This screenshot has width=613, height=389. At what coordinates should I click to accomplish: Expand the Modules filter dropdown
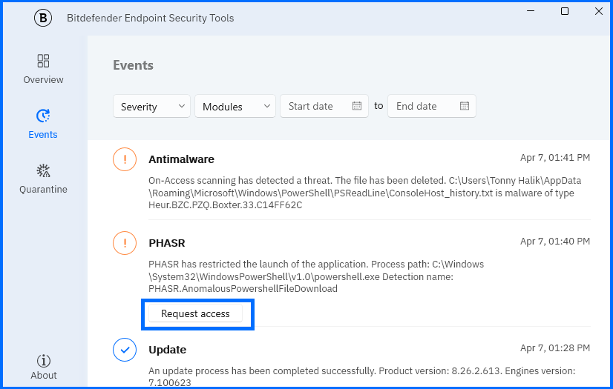click(x=235, y=107)
